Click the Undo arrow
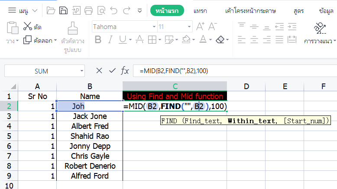This screenshot has width=337, height=189. point(114,10)
